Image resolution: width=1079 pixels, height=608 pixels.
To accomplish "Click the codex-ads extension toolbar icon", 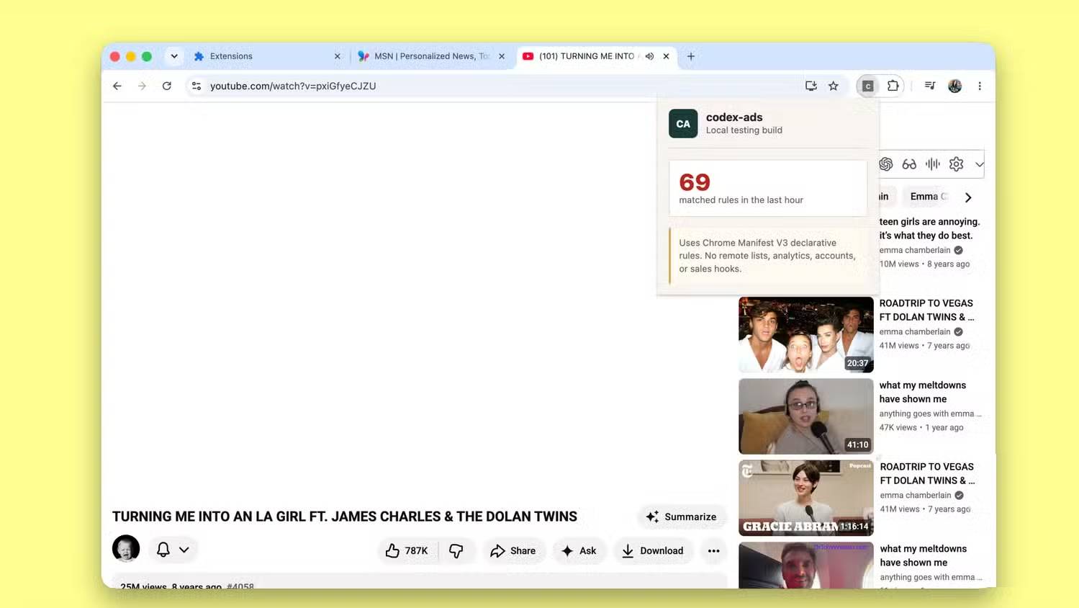I will [868, 86].
